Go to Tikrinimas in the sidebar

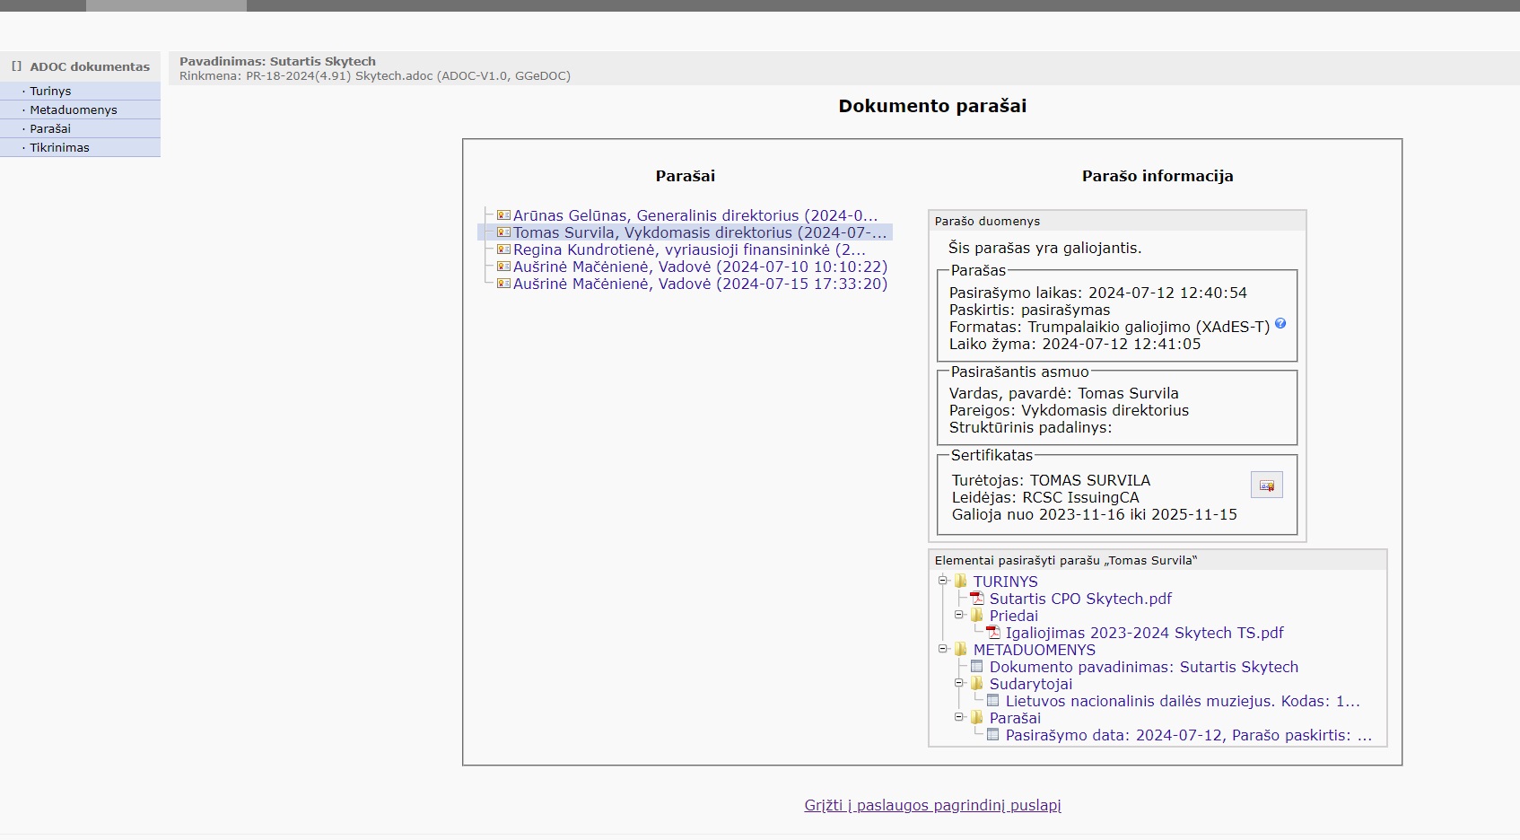coord(59,148)
